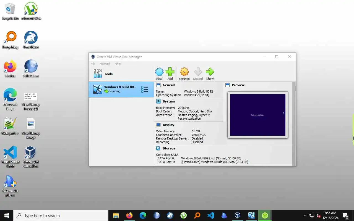The height and width of the screenshot is (221, 354).
Task: Open the notification center icon
Action: point(345,215)
